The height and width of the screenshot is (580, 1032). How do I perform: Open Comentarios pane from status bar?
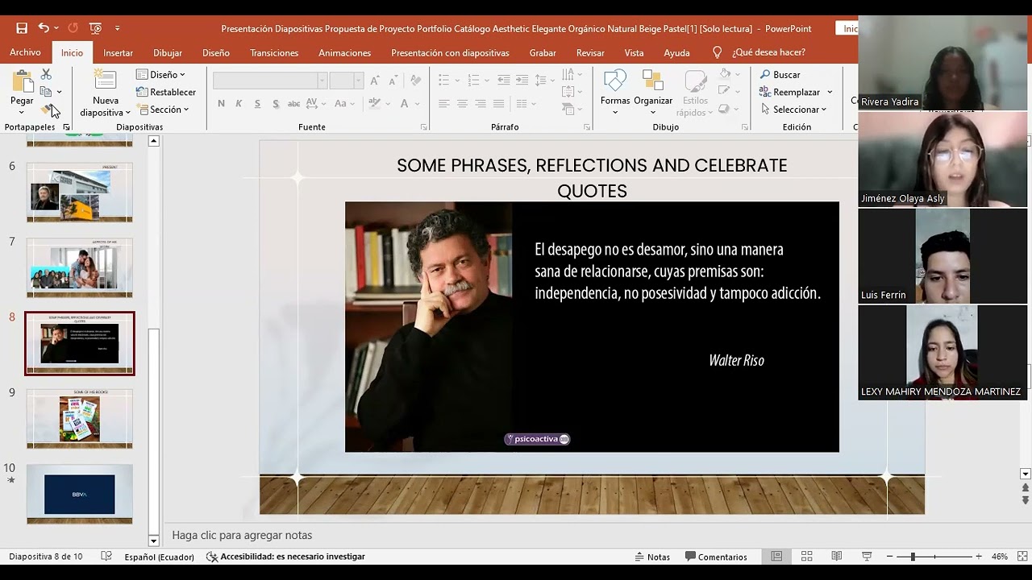716,557
